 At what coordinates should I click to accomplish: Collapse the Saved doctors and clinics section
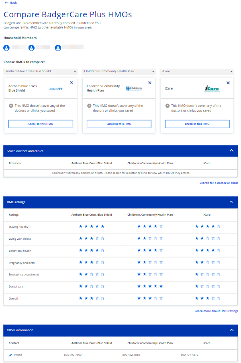(231, 151)
